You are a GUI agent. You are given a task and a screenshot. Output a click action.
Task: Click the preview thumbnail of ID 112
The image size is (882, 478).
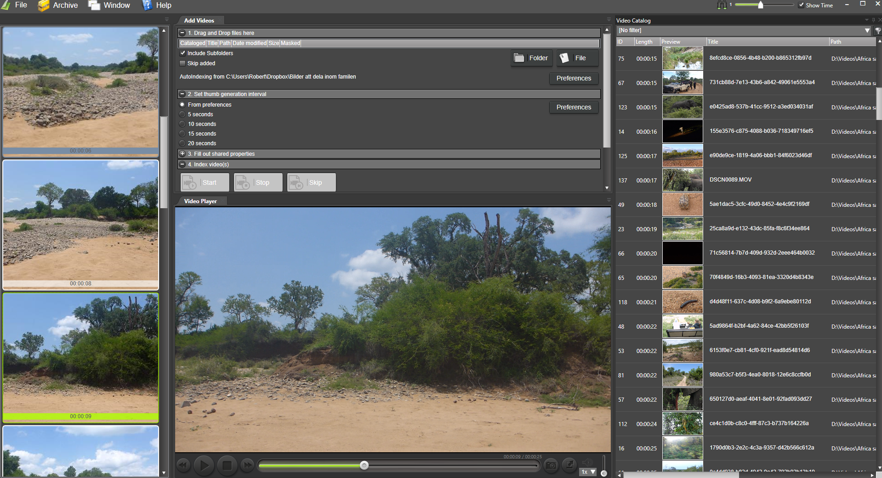(683, 424)
